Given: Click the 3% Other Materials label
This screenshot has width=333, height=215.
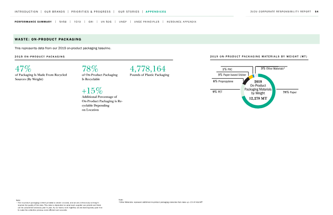Looking at the screenshot, I should 273,69.
